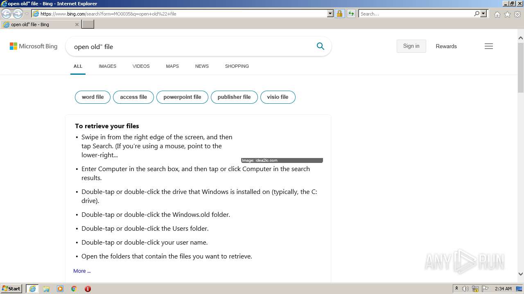Open the media player taskbar icon

(x=60, y=289)
